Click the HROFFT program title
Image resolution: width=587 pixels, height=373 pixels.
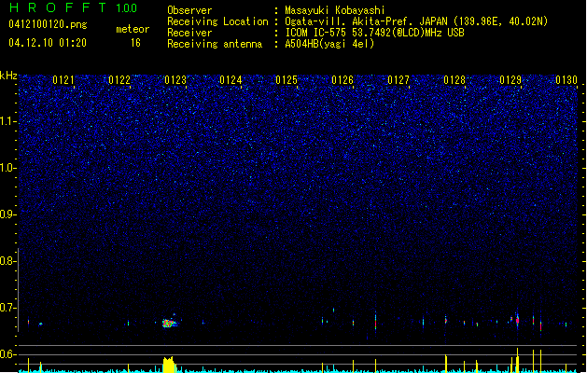tap(58, 7)
